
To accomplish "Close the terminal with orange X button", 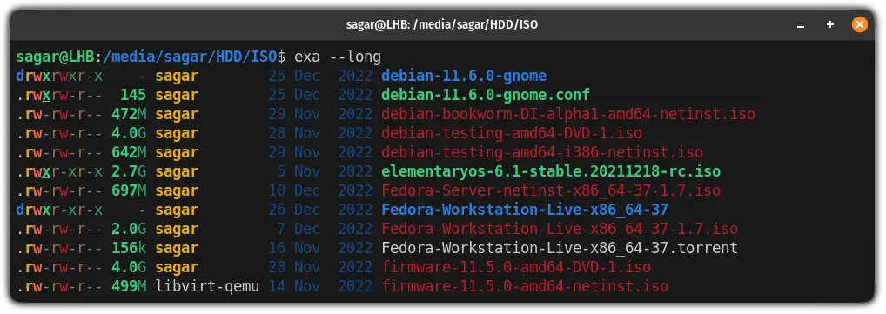I will tap(859, 24).
